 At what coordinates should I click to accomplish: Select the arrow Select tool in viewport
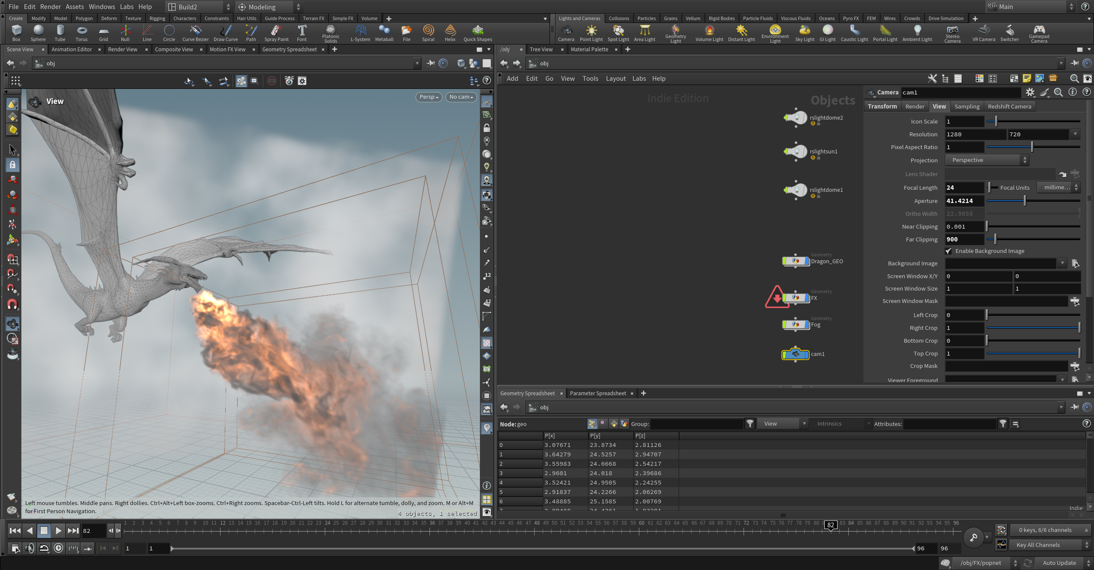click(x=12, y=150)
